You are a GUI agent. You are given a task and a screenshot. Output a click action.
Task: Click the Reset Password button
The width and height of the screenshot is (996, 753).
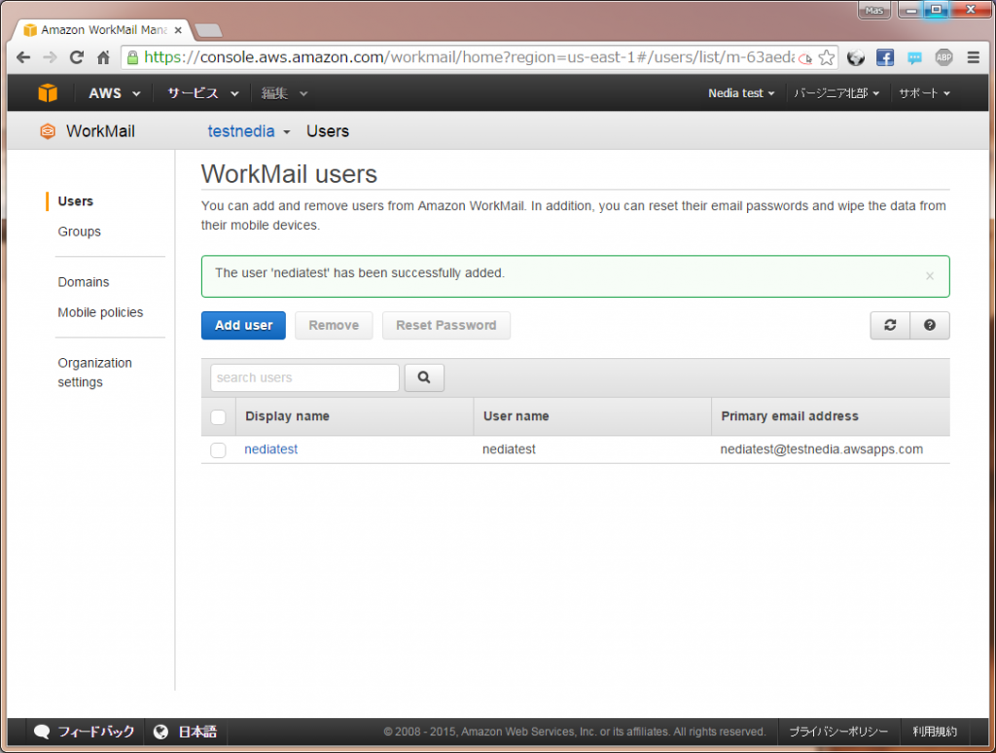(x=445, y=325)
